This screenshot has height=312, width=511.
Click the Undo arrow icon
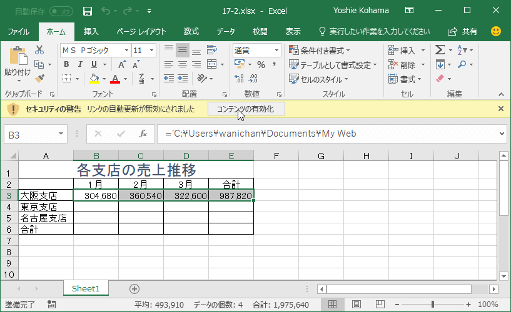click(x=106, y=11)
